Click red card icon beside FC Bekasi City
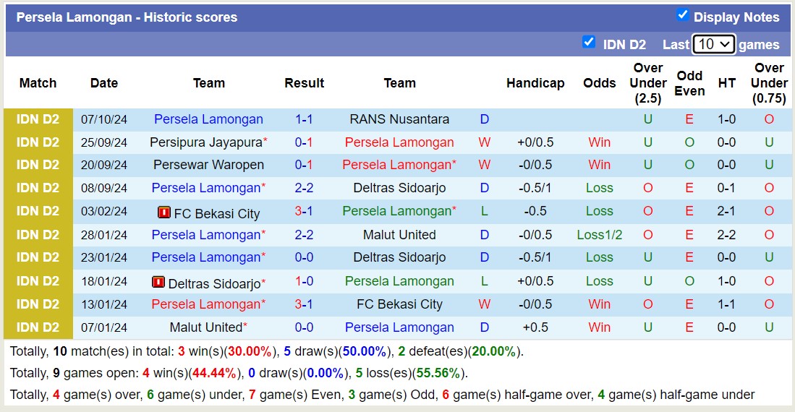The width and height of the screenshot is (795, 412). 163,213
